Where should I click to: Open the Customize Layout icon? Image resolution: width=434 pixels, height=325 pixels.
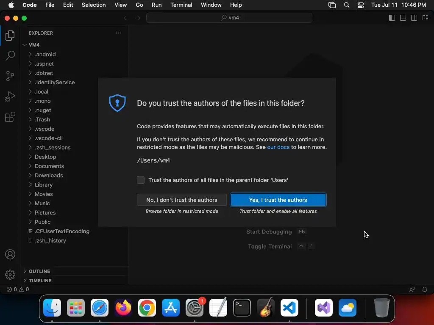pyautogui.click(x=425, y=18)
